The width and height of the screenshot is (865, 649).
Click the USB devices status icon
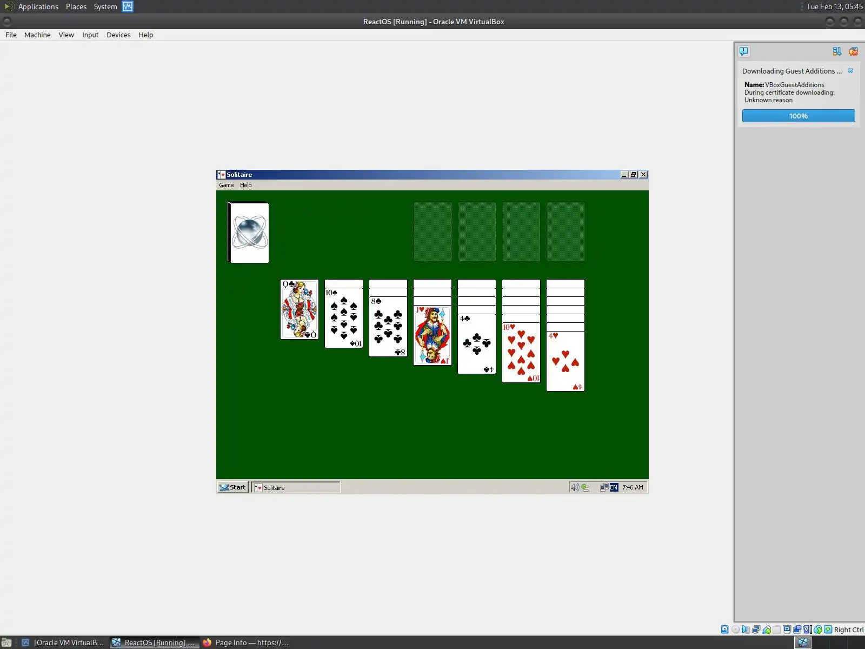[766, 630]
